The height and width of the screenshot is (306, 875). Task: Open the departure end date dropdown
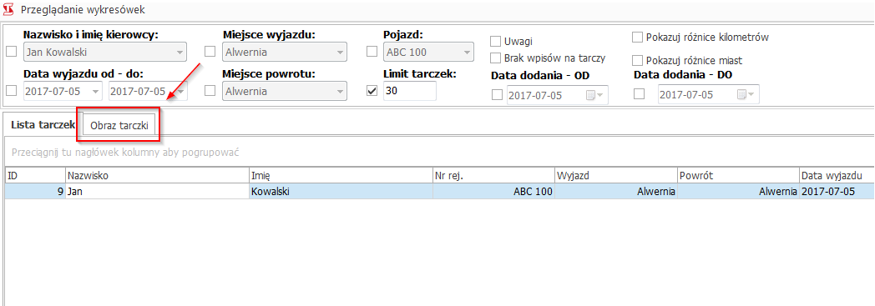181,92
